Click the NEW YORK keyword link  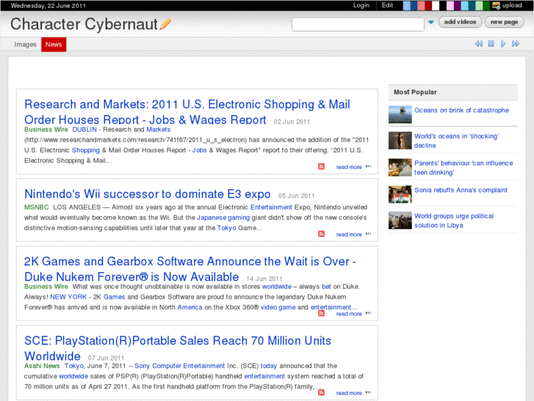click(68, 297)
